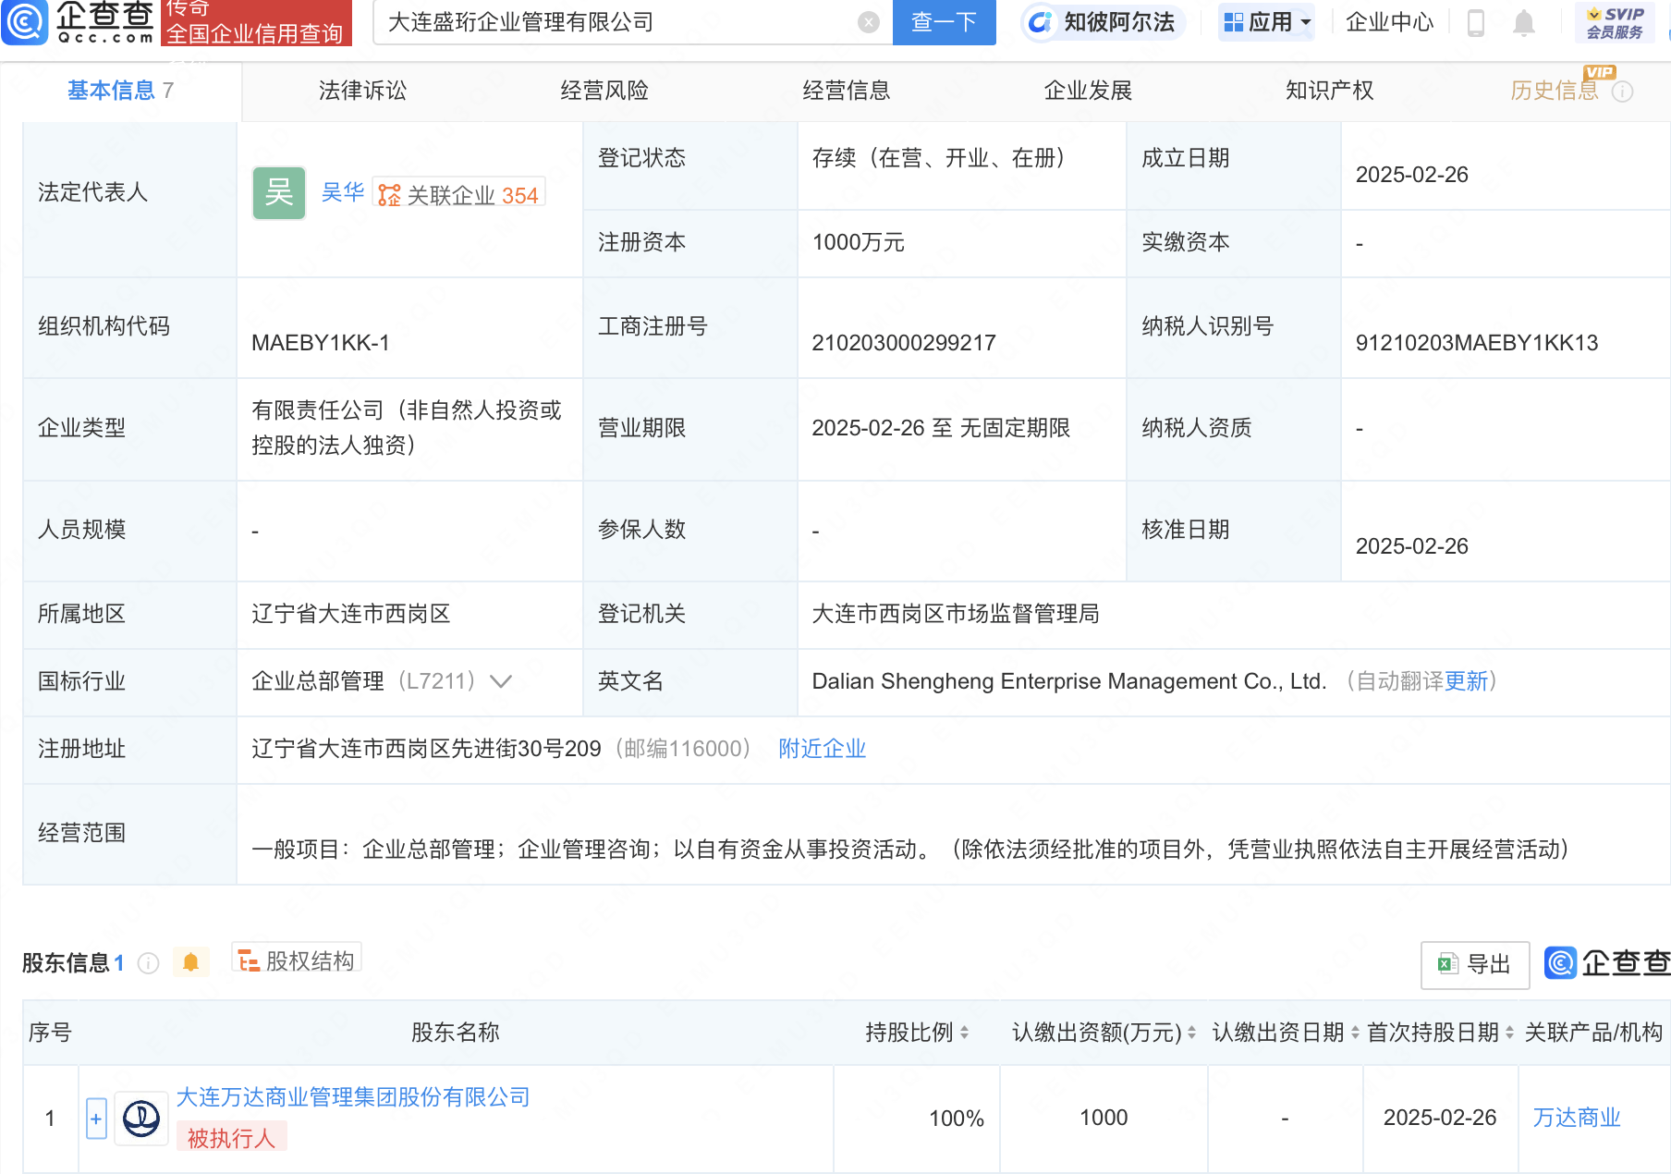Click Wanda shareholder logo thumbnail

[141, 1119]
